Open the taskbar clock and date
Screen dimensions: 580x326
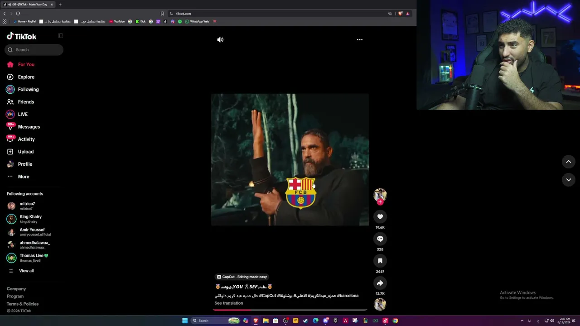coord(565,321)
